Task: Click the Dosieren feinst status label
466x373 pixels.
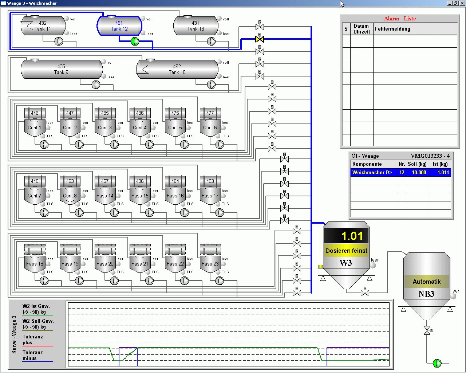Action: point(347,251)
